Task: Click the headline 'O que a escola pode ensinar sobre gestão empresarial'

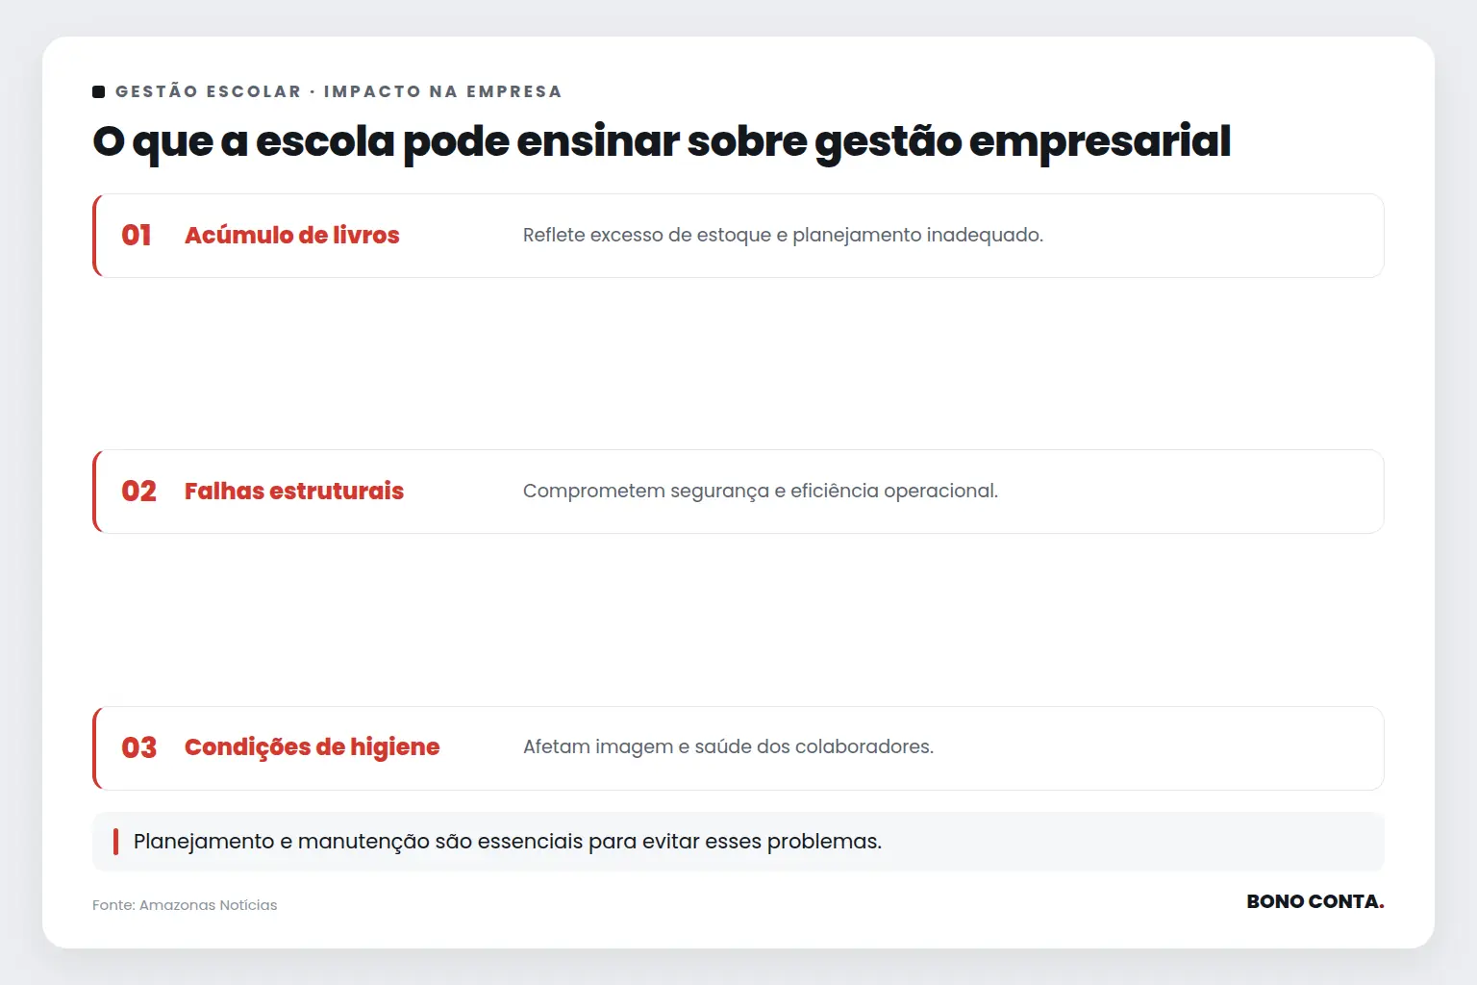Action: pos(662,141)
